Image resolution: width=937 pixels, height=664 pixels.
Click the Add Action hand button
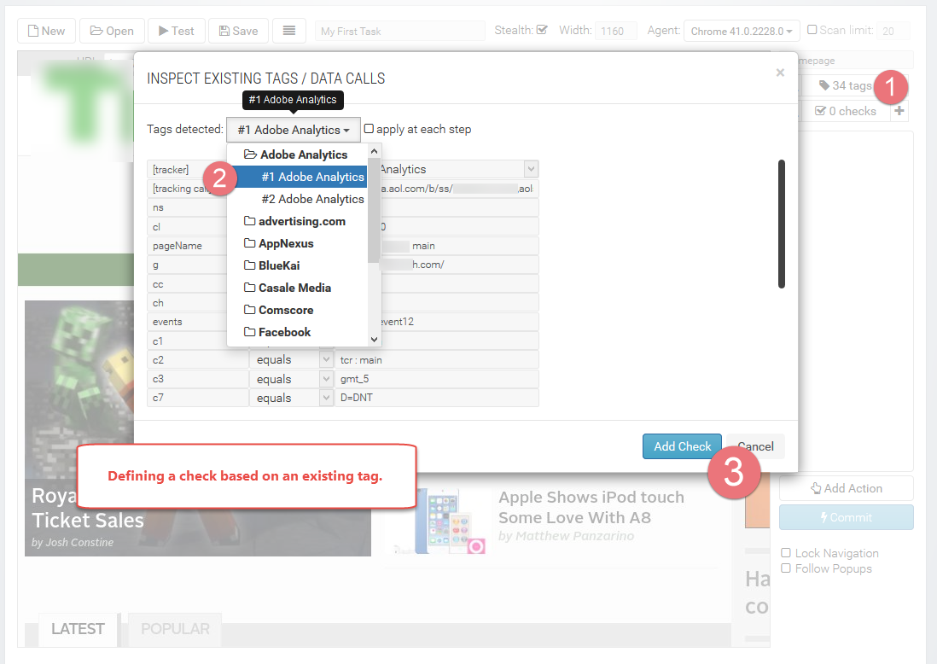click(847, 488)
